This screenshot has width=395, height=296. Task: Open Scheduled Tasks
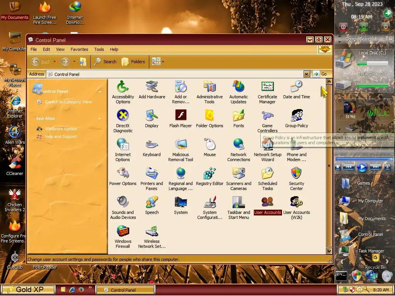point(268,179)
